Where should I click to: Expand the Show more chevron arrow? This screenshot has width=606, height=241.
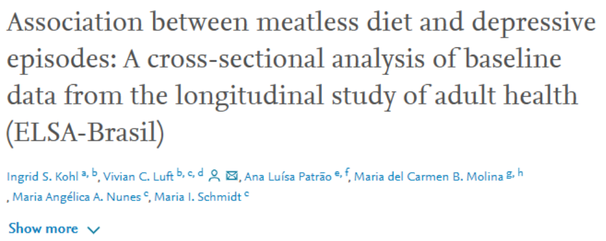(94, 230)
